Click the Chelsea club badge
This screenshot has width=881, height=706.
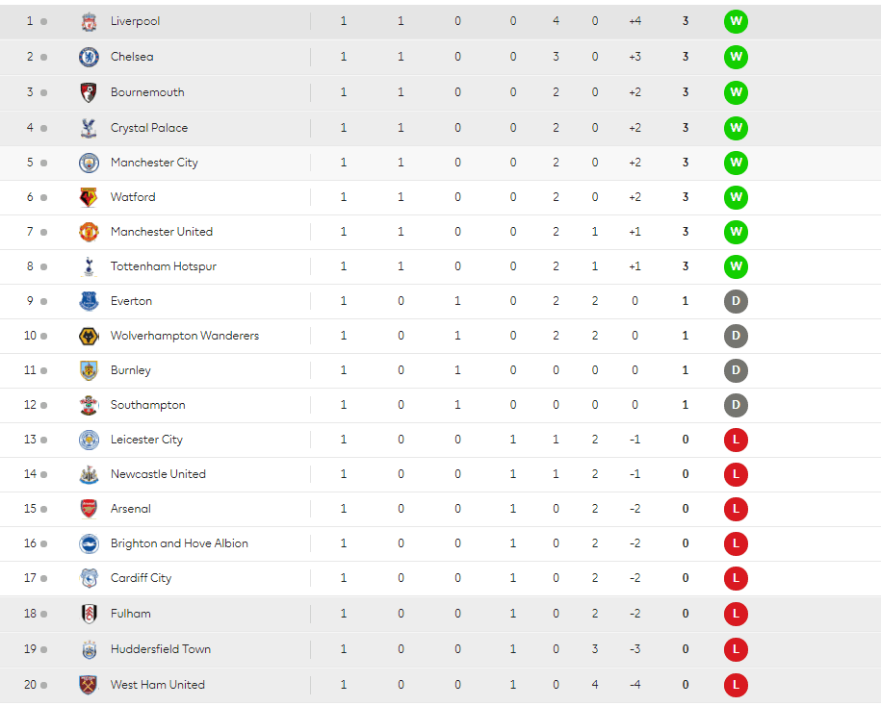click(89, 58)
